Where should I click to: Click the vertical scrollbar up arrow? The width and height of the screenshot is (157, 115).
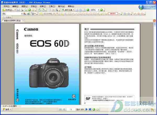pos(154,24)
